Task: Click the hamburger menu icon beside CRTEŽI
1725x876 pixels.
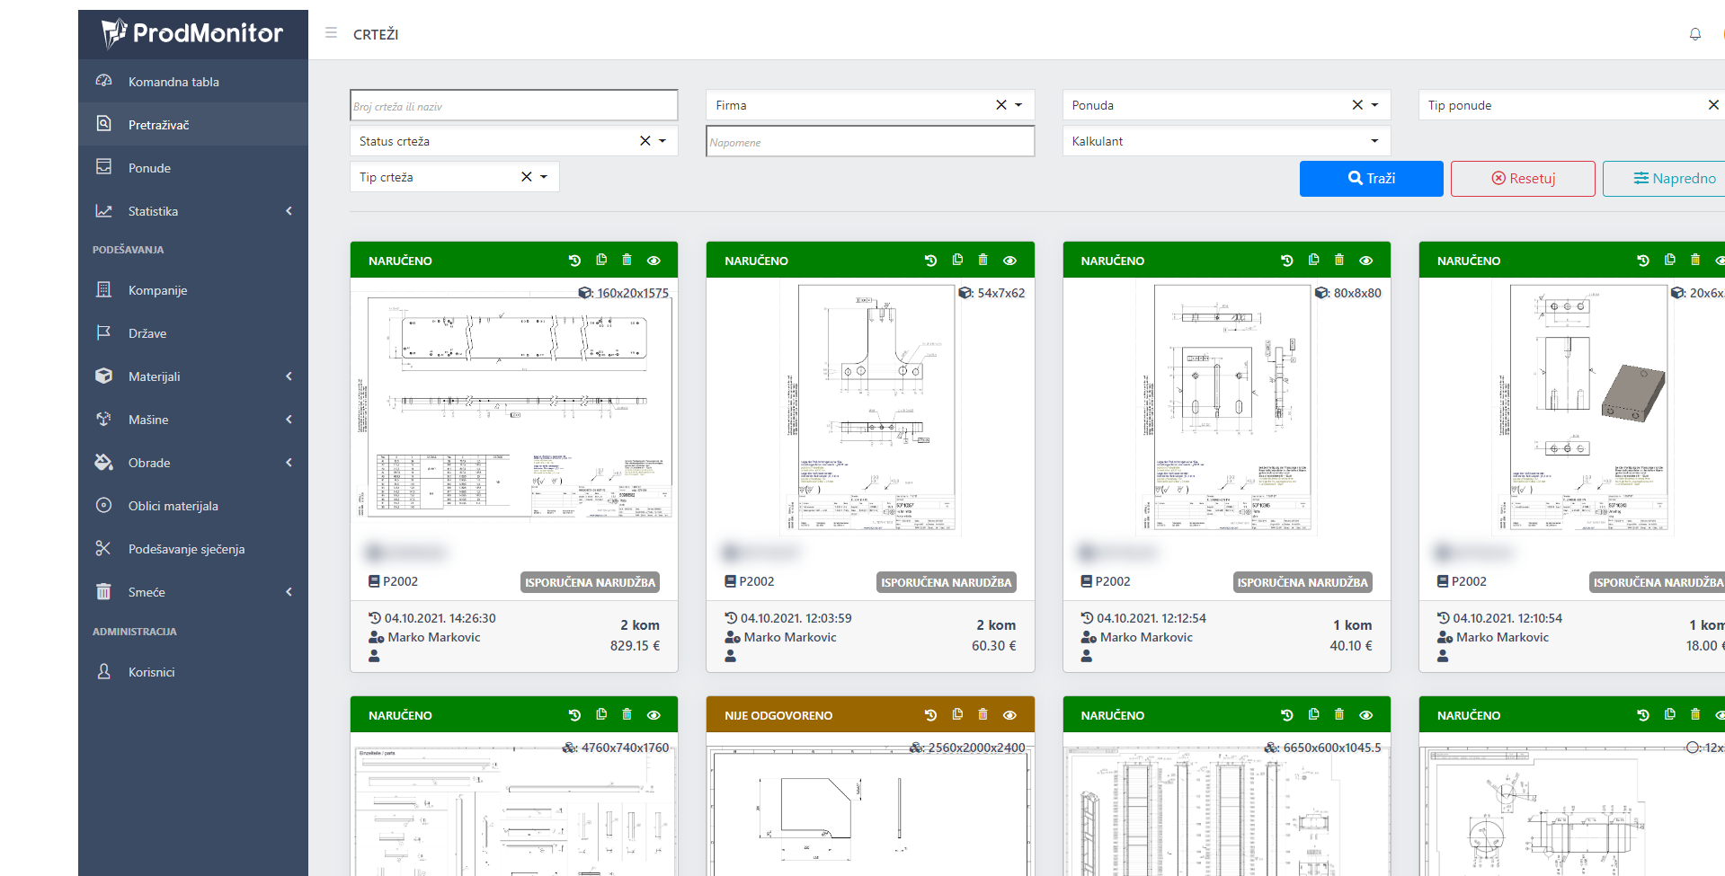Action: click(x=331, y=33)
